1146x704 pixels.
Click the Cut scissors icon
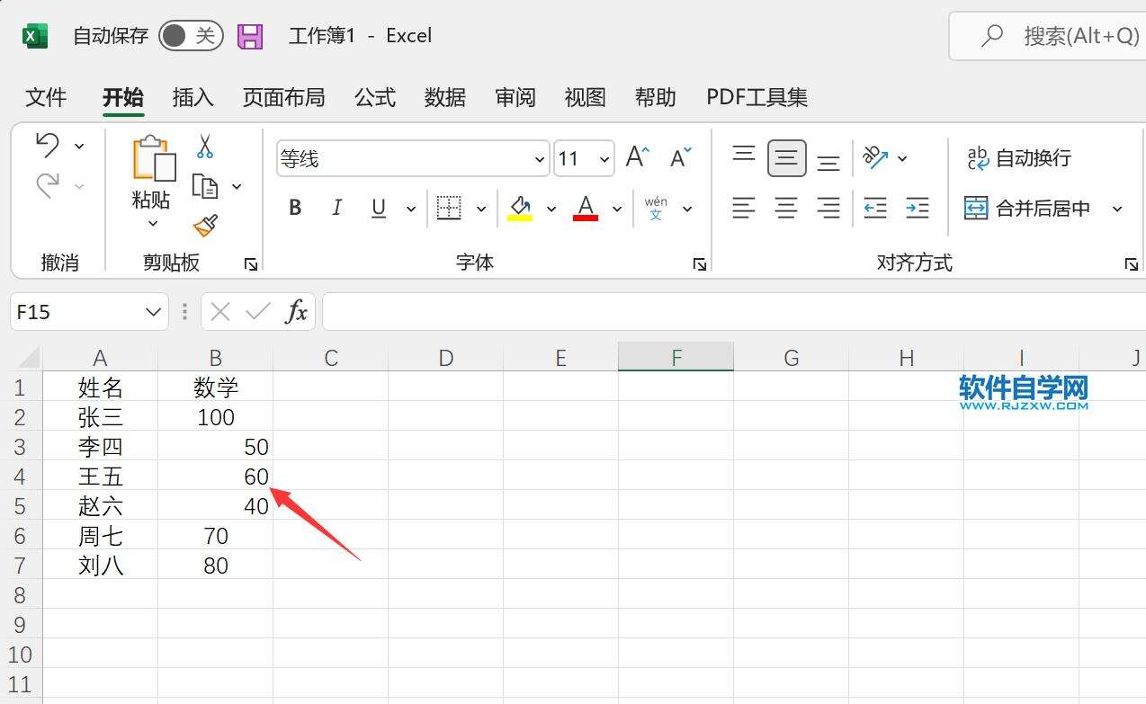205,147
